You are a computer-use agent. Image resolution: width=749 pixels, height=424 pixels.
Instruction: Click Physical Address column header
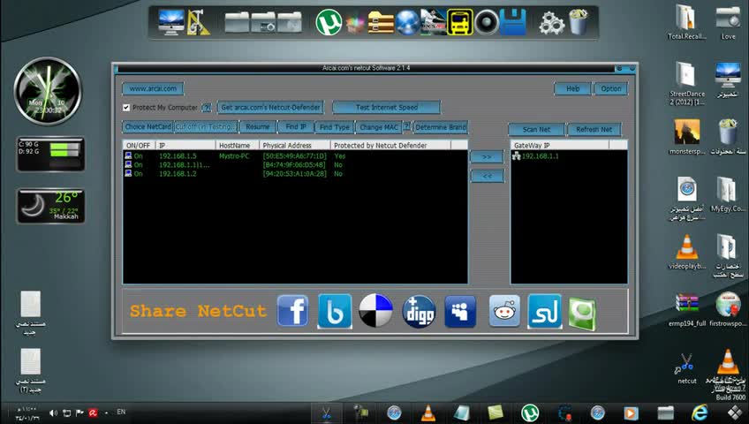tap(295, 145)
